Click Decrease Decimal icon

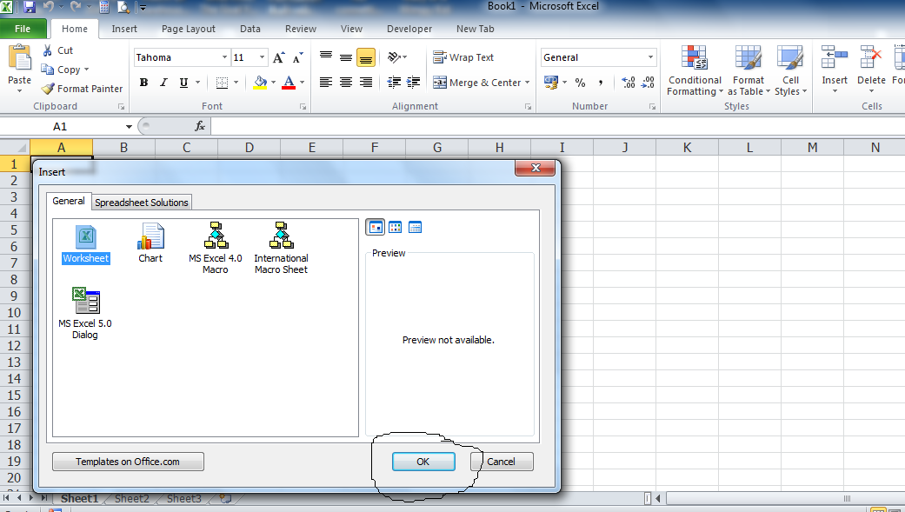pyautogui.click(x=648, y=83)
